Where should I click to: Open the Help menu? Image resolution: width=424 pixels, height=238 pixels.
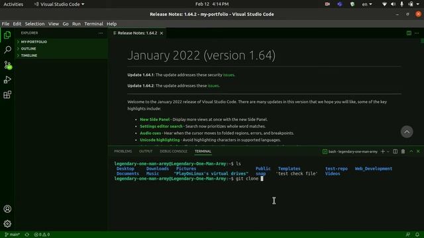tap(111, 24)
